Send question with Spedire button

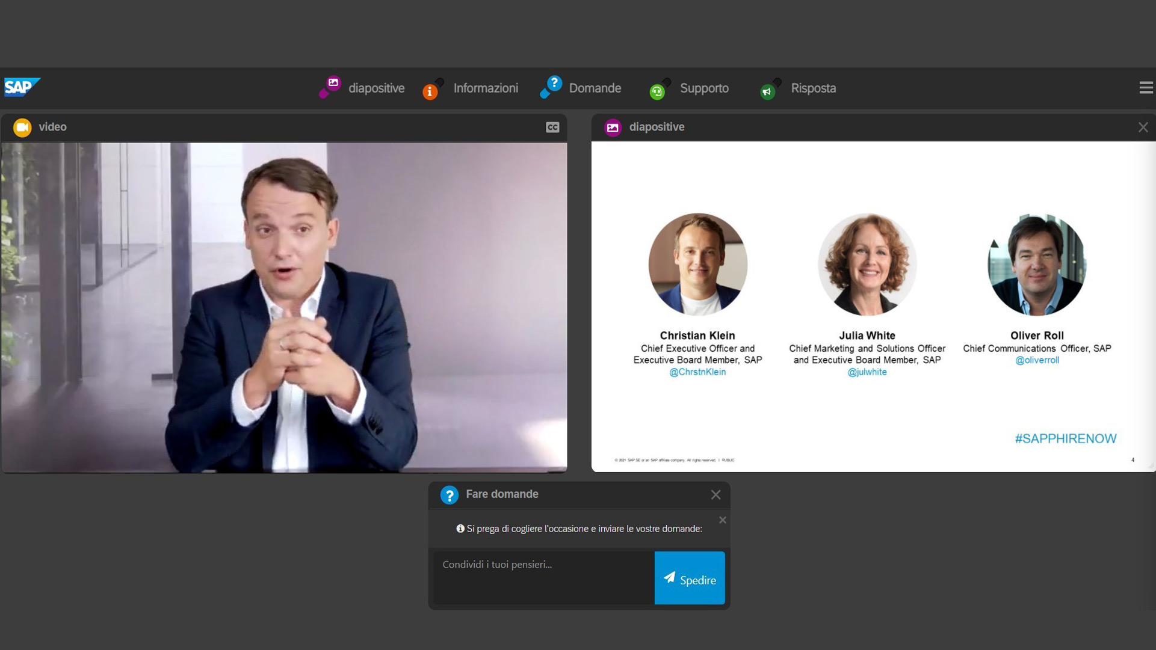coord(690,577)
